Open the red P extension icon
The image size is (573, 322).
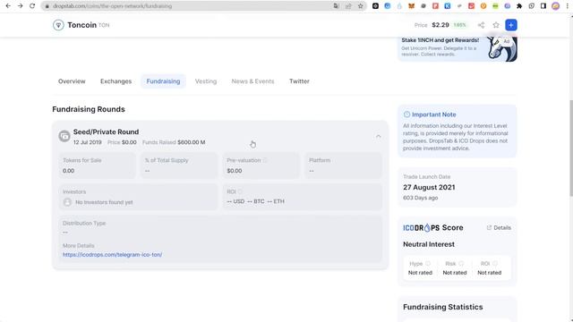point(435,6)
